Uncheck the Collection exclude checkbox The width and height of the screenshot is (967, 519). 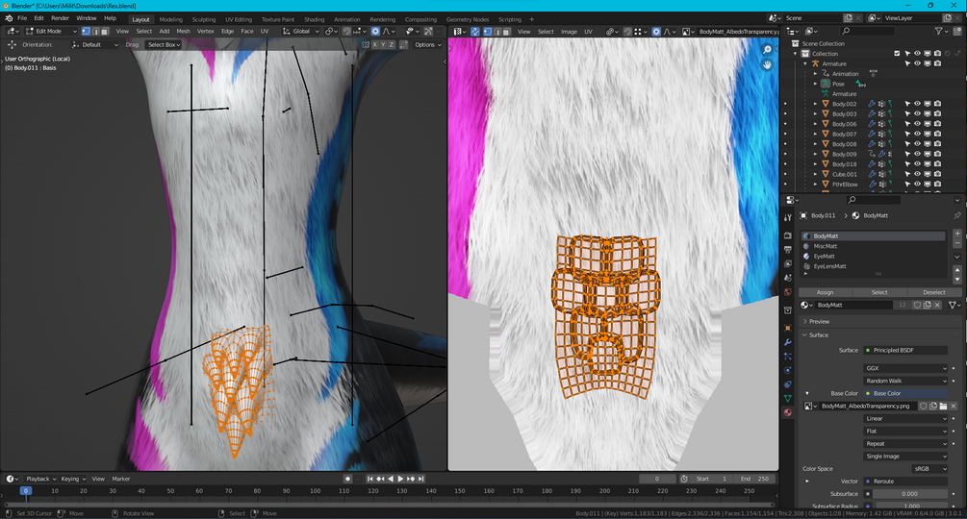click(897, 54)
